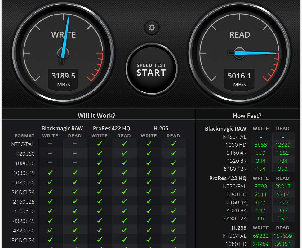The image size is (302, 248).
Task: Click NTSC/PAL H.265 read checkmark
Action: point(174,144)
